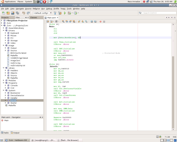The width and height of the screenshot is (177, 142).
Task: Expand the Keyboard folder node
Action: click(6, 33)
